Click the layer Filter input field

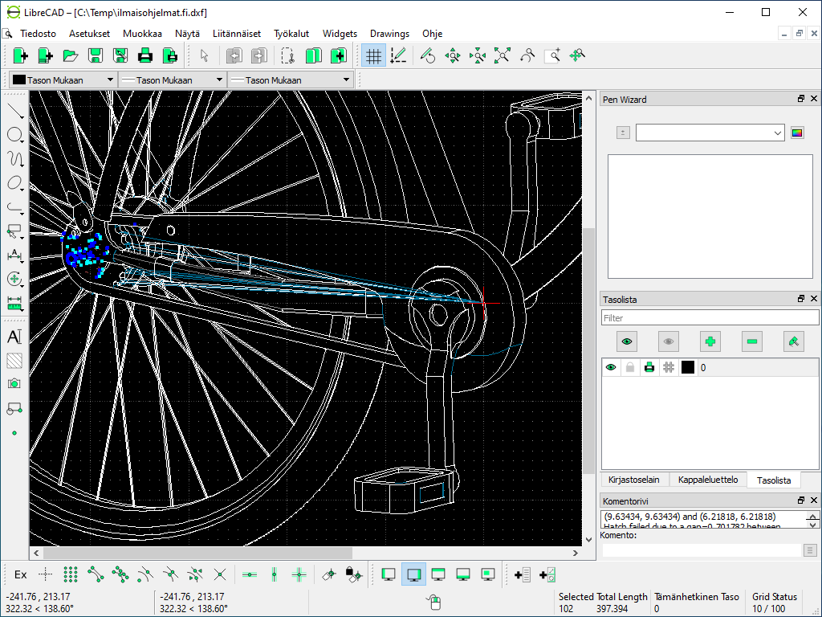pyautogui.click(x=710, y=318)
